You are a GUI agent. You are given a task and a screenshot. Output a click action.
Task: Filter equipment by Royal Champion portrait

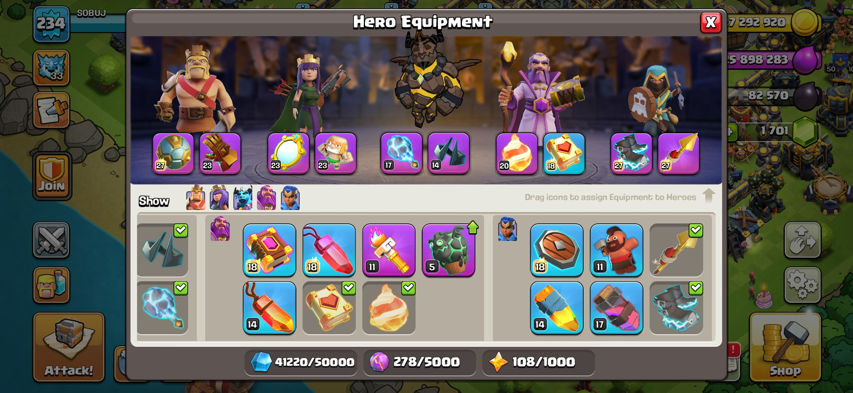pyautogui.click(x=290, y=198)
